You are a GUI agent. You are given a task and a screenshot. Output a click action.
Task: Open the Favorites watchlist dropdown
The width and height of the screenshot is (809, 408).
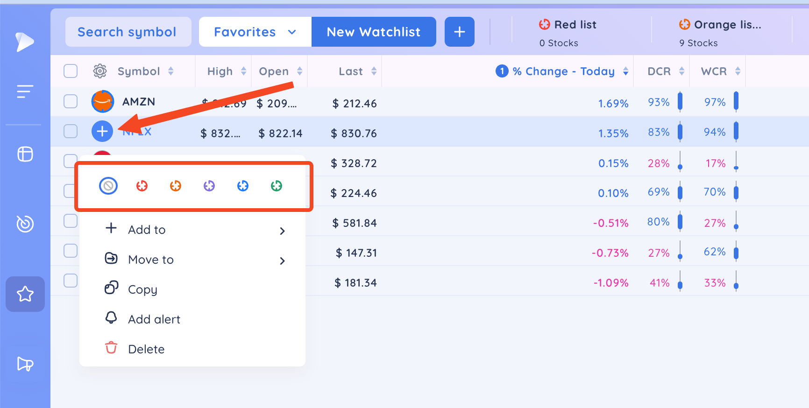tap(255, 32)
